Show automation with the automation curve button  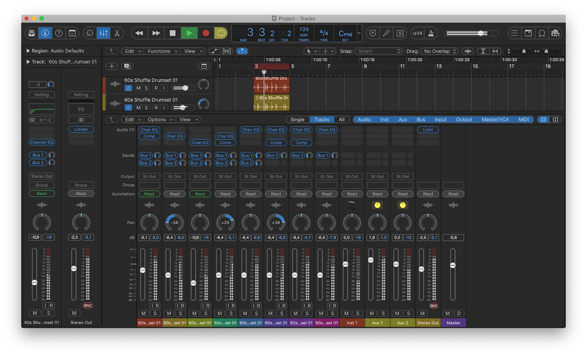click(214, 51)
